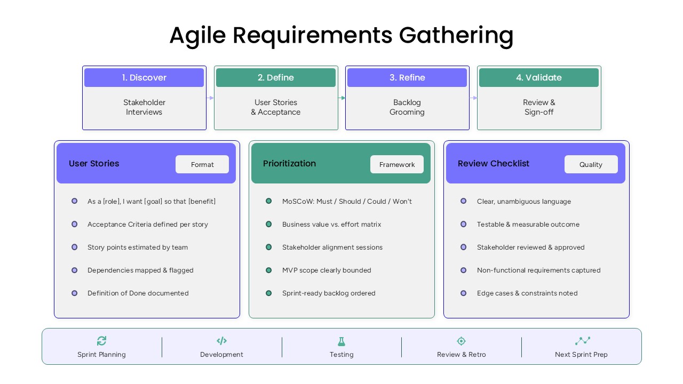This screenshot has height=384, width=683.
Task: Click the 'Quality' tag button
Action: (591, 164)
